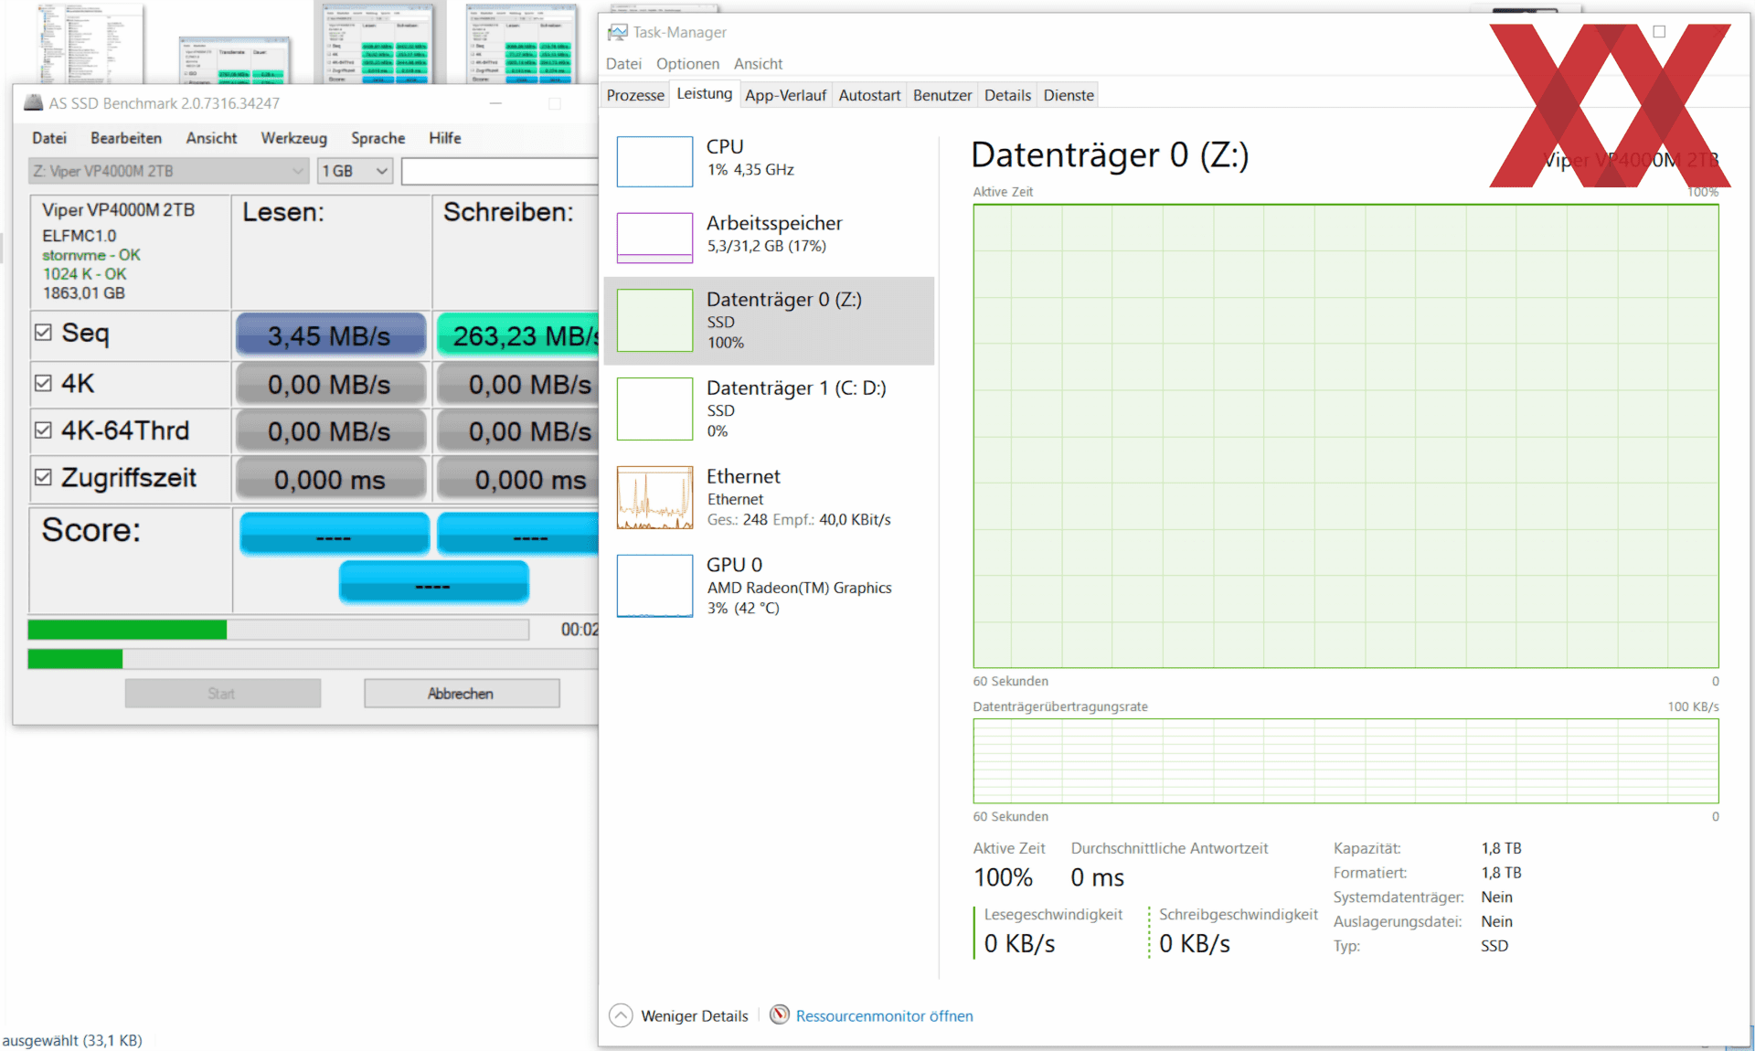Viewport: 1755px width, 1051px height.
Task: Click the Weniger Details collapse arrow icon
Action: pos(621,1015)
